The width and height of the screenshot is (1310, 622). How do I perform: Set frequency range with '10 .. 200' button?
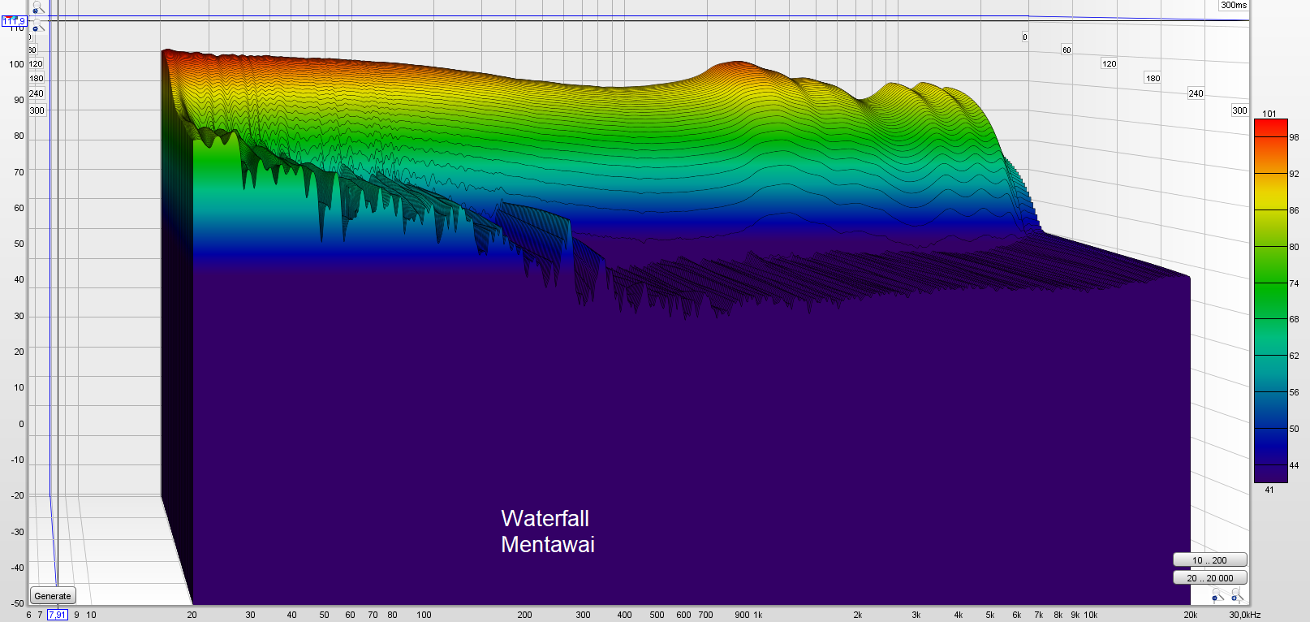pyautogui.click(x=1209, y=559)
